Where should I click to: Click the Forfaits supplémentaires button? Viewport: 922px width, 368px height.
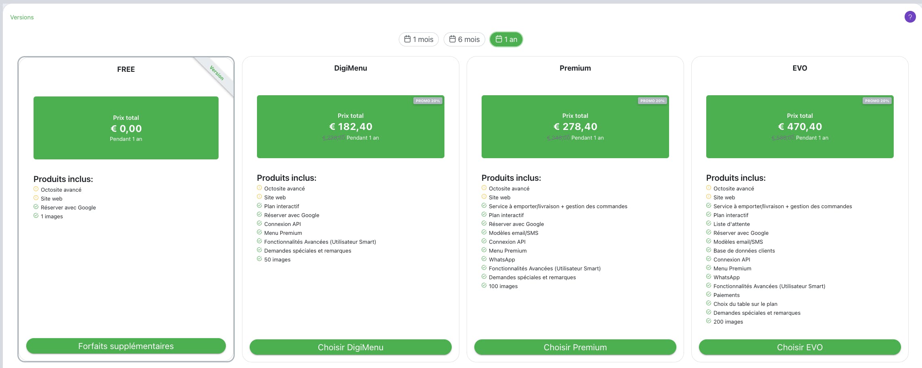tap(126, 346)
